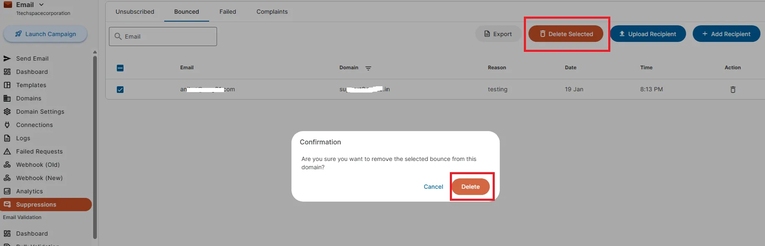
Task: Open the Connections plug icon
Action: (7, 125)
